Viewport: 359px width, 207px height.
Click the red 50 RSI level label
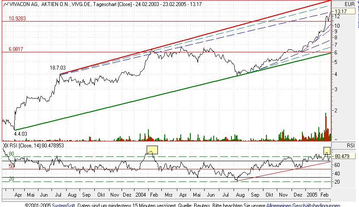11,166
